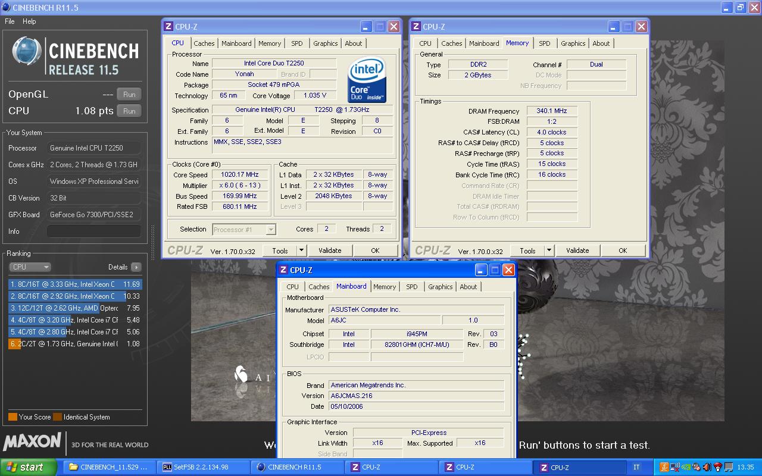Click the Chipset model i945PM field
Screen dimensions: 762x476
pyautogui.click(x=417, y=334)
